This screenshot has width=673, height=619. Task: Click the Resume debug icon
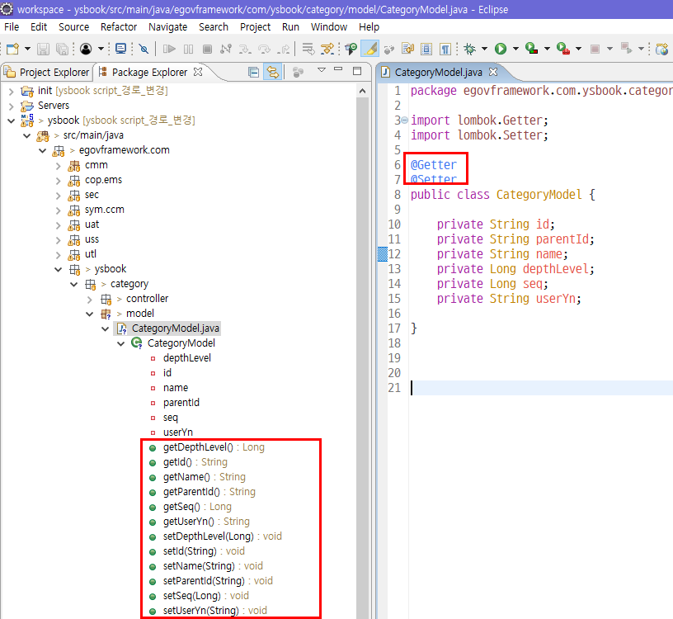pyautogui.click(x=170, y=49)
